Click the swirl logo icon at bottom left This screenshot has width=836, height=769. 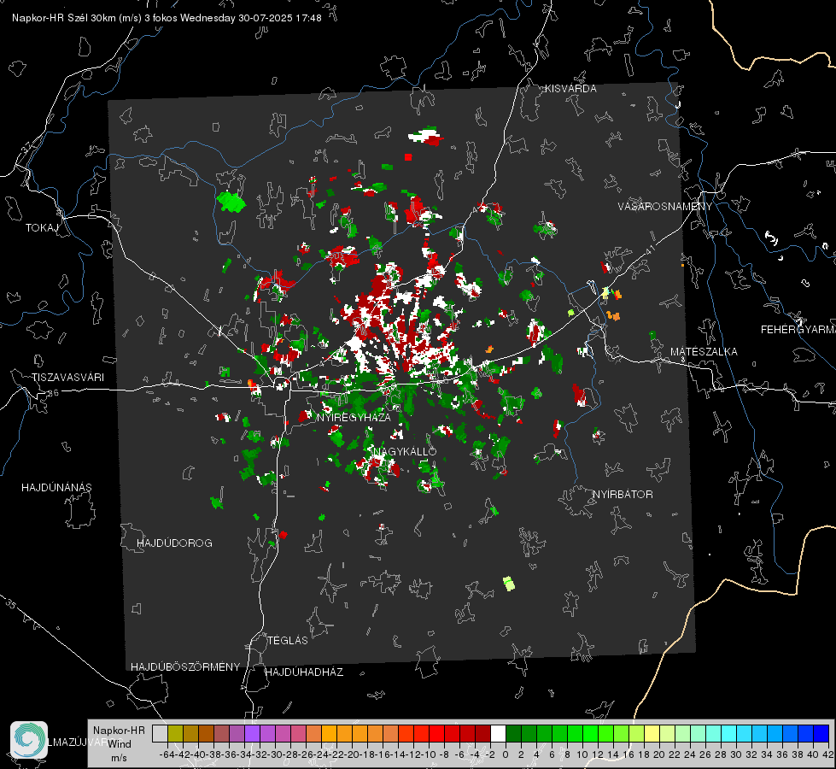29,740
